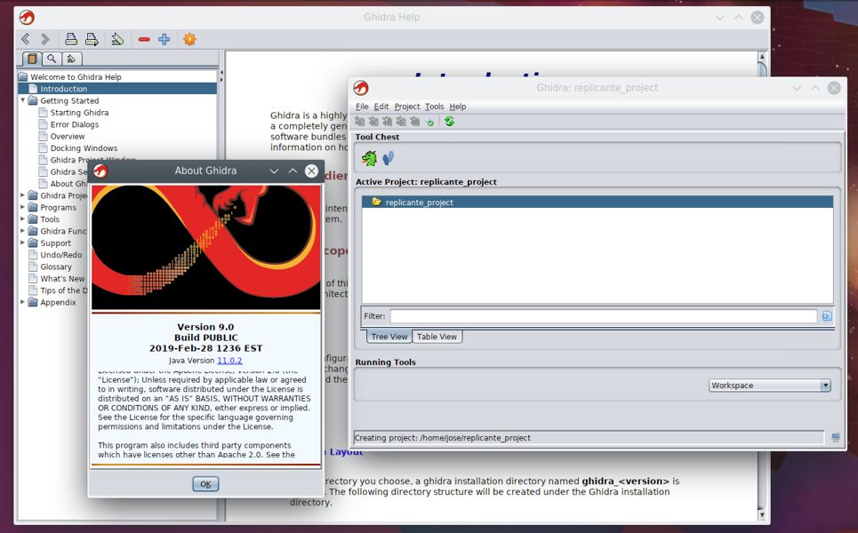Image resolution: width=858 pixels, height=533 pixels.
Task: Open the Overview help topic
Action: pos(68,136)
